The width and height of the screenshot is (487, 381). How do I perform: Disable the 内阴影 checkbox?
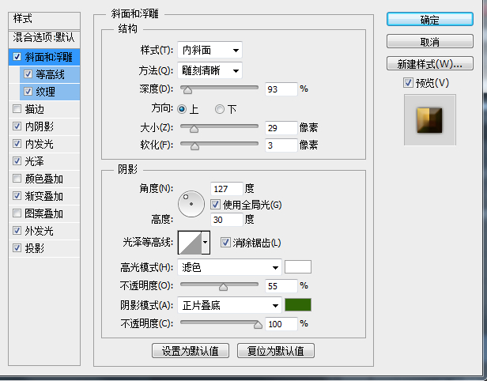pos(17,126)
